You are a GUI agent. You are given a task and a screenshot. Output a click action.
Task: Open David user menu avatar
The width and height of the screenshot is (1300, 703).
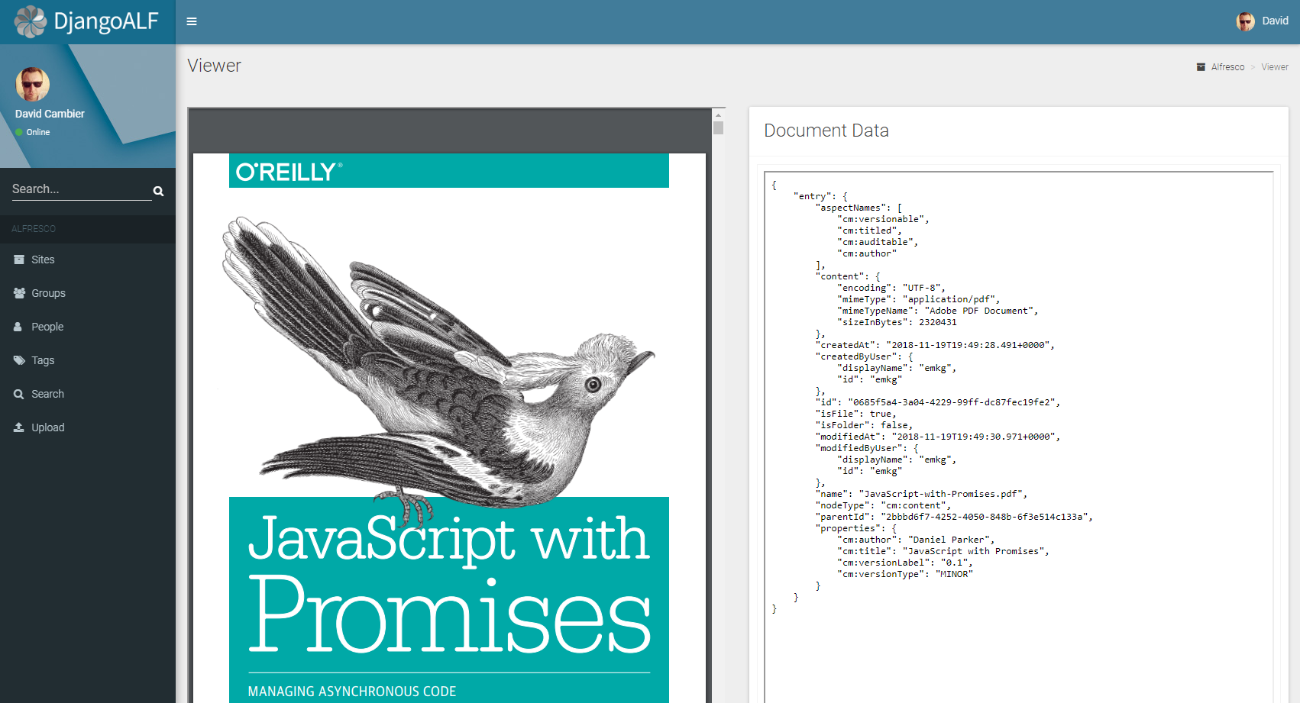(x=1245, y=21)
